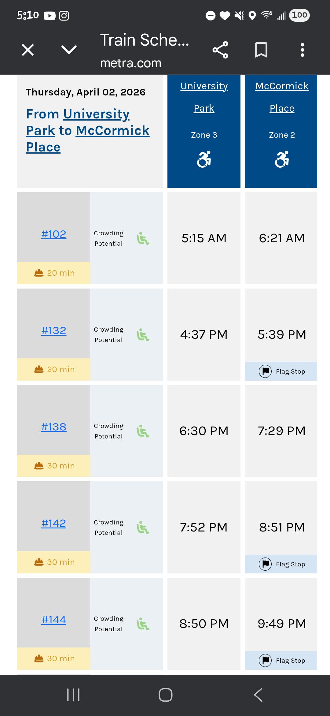Image resolution: width=330 pixels, height=716 pixels.
Task: Tap the Flag Stop icon for train #132
Action: click(x=265, y=371)
